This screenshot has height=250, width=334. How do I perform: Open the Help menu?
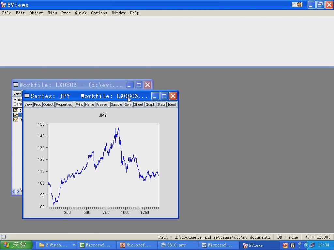[x=134, y=13]
